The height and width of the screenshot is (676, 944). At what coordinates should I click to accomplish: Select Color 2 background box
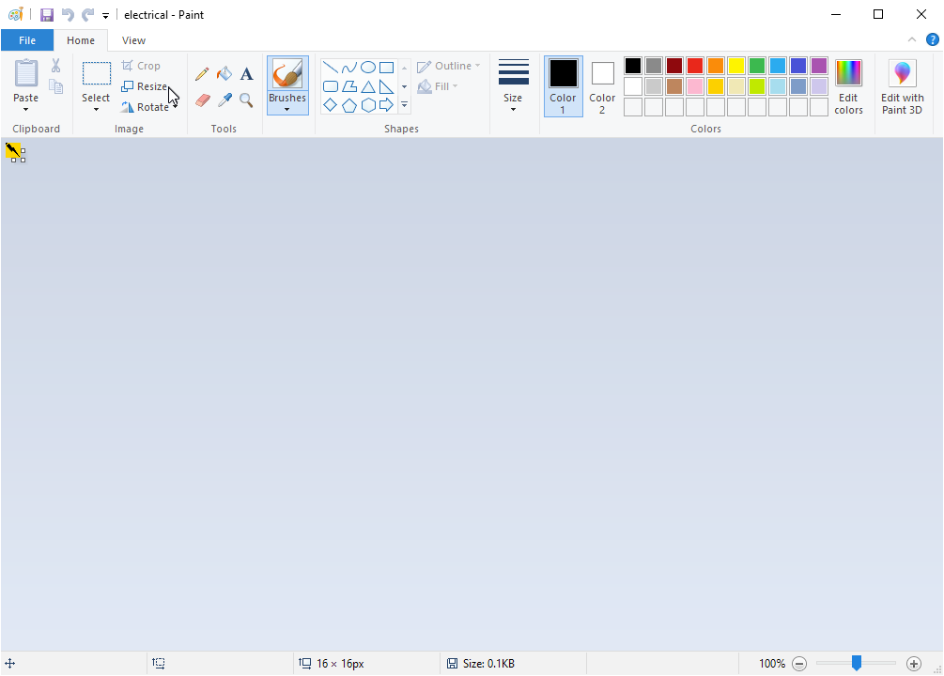coord(602,85)
